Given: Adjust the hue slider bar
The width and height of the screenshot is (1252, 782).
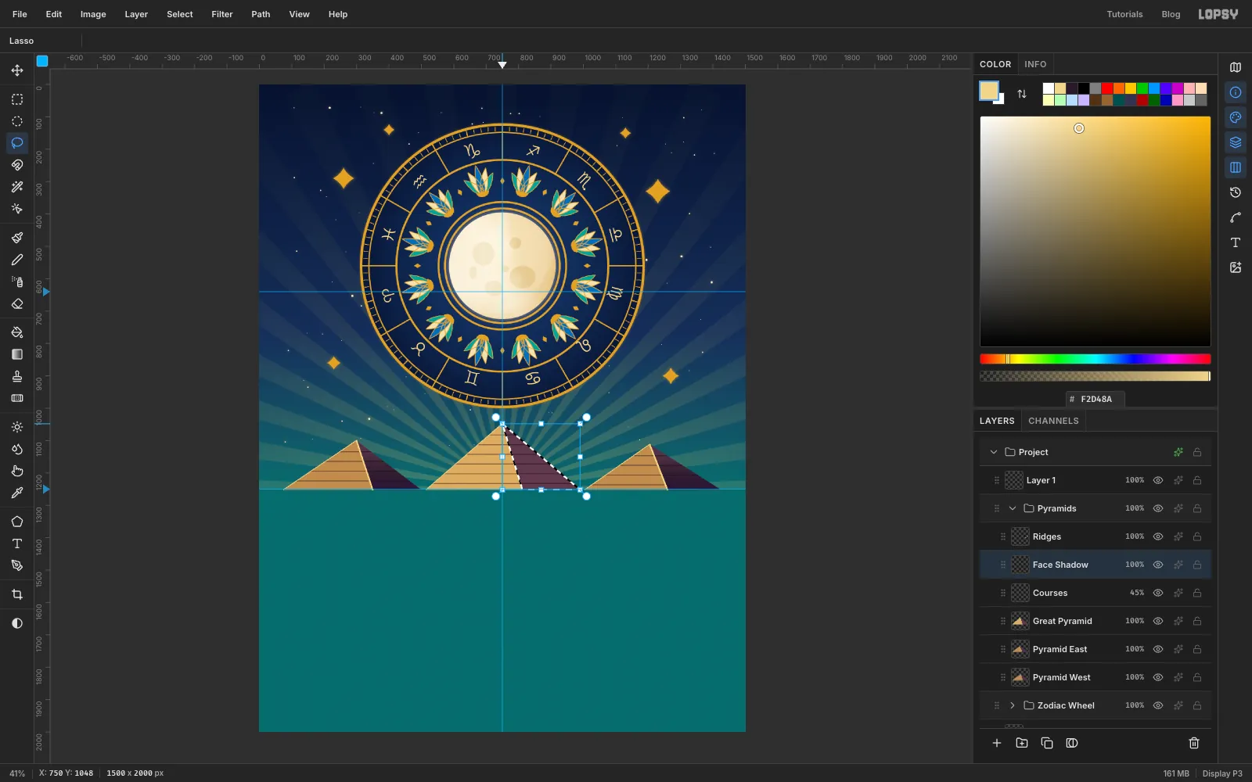Looking at the screenshot, I should (x=1095, y=359).
